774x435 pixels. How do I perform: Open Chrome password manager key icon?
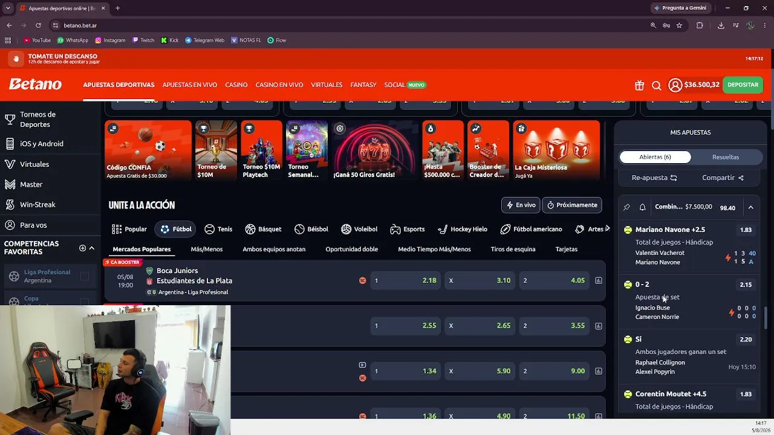click(x=666, y=25)
